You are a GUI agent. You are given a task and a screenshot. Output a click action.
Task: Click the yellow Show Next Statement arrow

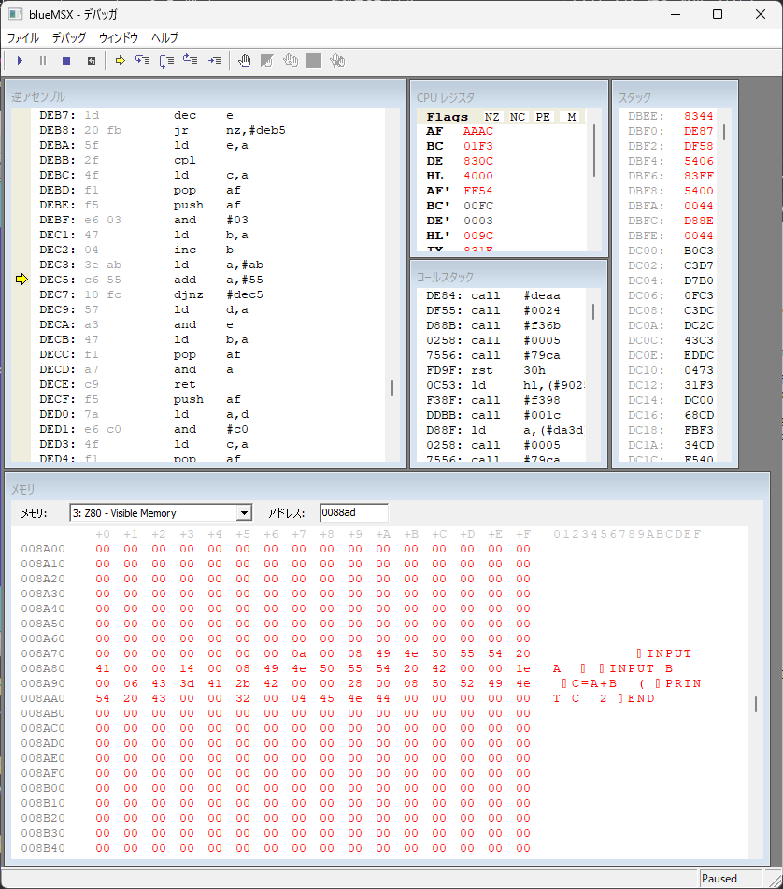click(x=120, y=61)
